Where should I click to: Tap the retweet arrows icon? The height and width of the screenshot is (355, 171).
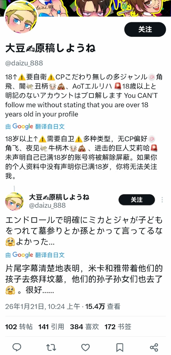click(x=51, y=347)
